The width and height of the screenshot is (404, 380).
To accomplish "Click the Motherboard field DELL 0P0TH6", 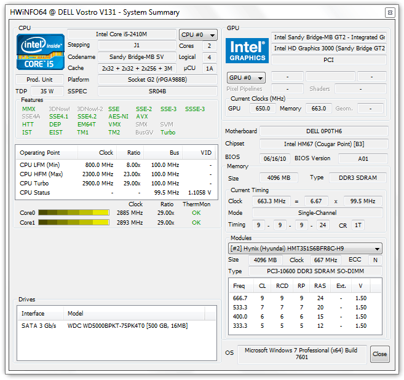I will click(324, 131).
